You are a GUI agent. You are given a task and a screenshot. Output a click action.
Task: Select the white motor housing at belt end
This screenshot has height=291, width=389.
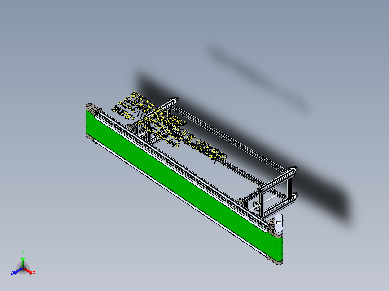pos(279,223)
